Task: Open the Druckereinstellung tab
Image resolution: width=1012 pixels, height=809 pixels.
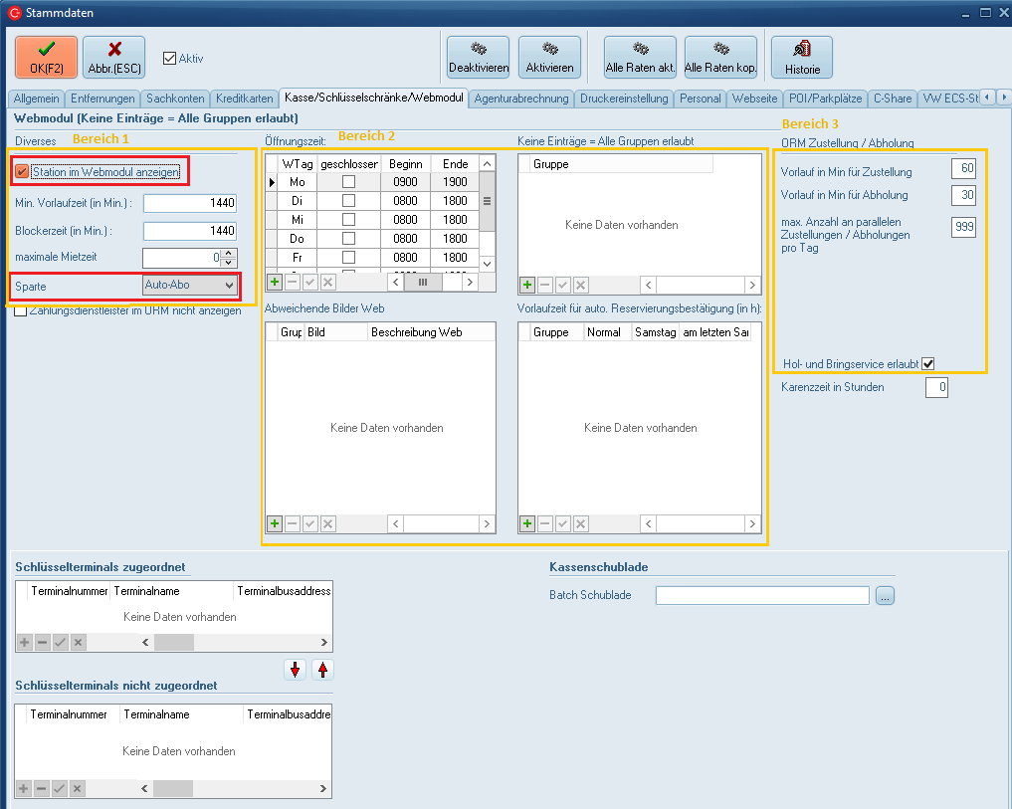Action: click(x=624, y=99)
